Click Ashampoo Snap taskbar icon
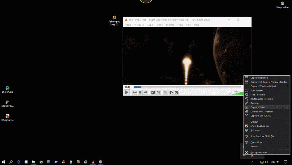Screen dimensions: 292x165 [x=101, y=162]
